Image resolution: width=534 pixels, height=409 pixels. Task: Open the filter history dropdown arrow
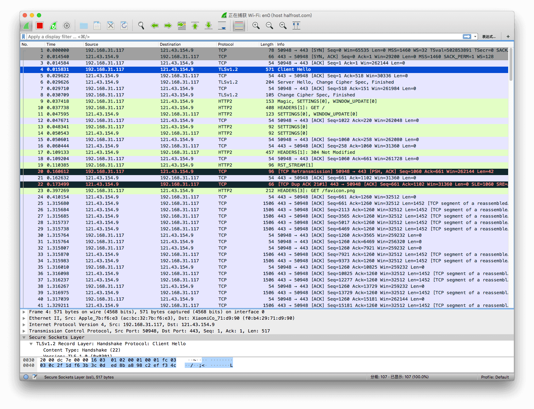click(x=475, y=37)
